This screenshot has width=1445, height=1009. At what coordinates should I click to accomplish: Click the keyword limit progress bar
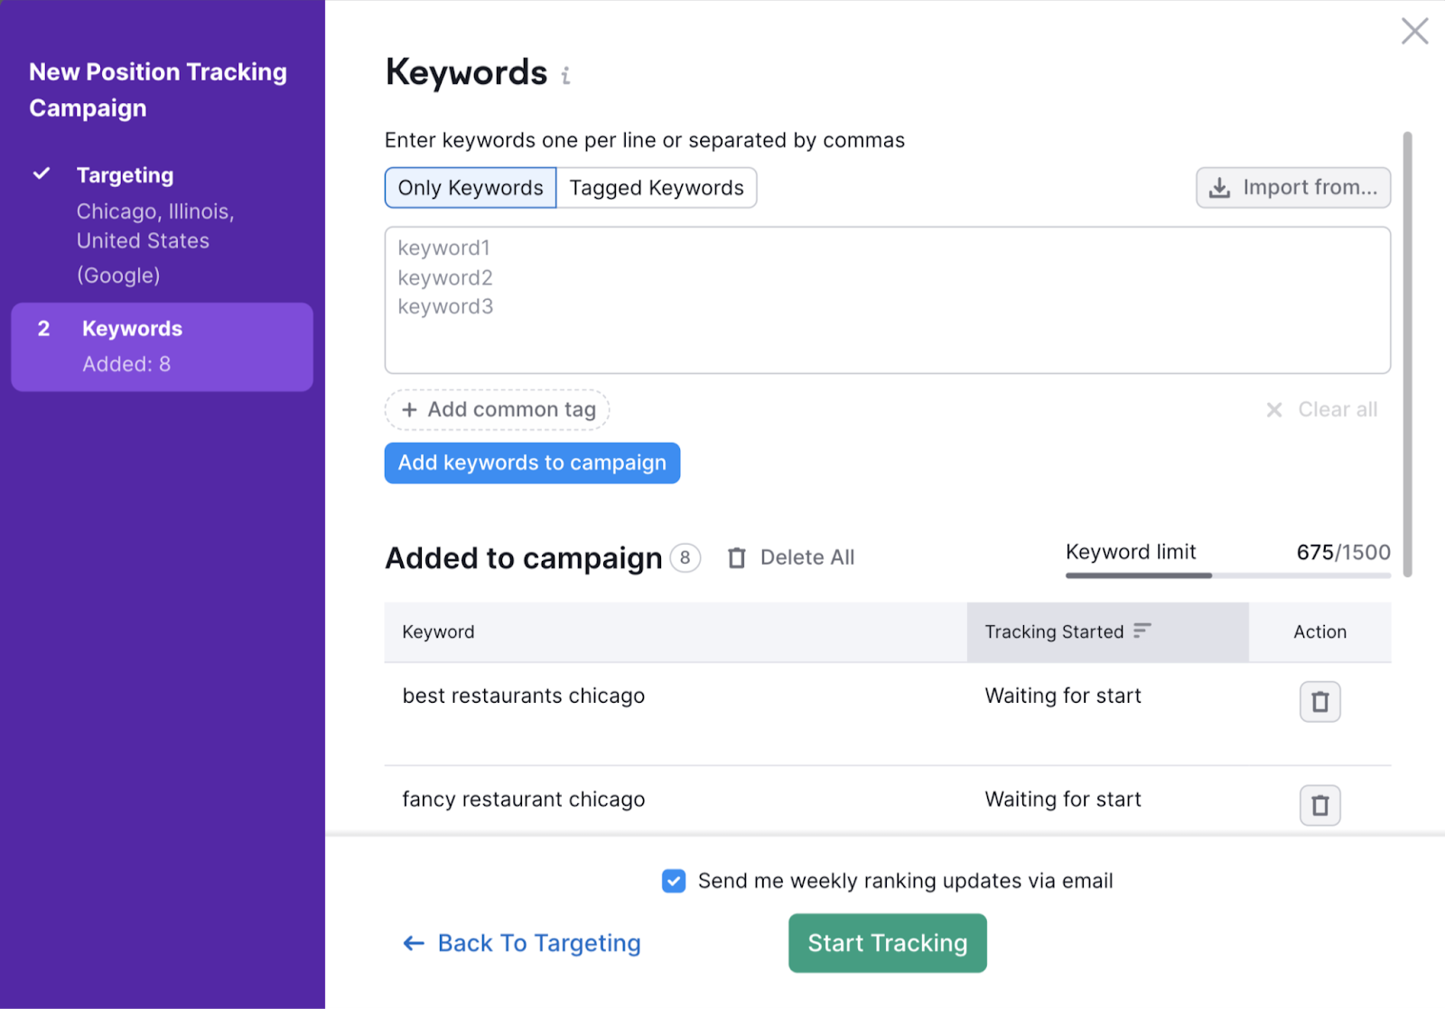(1226, 575)
